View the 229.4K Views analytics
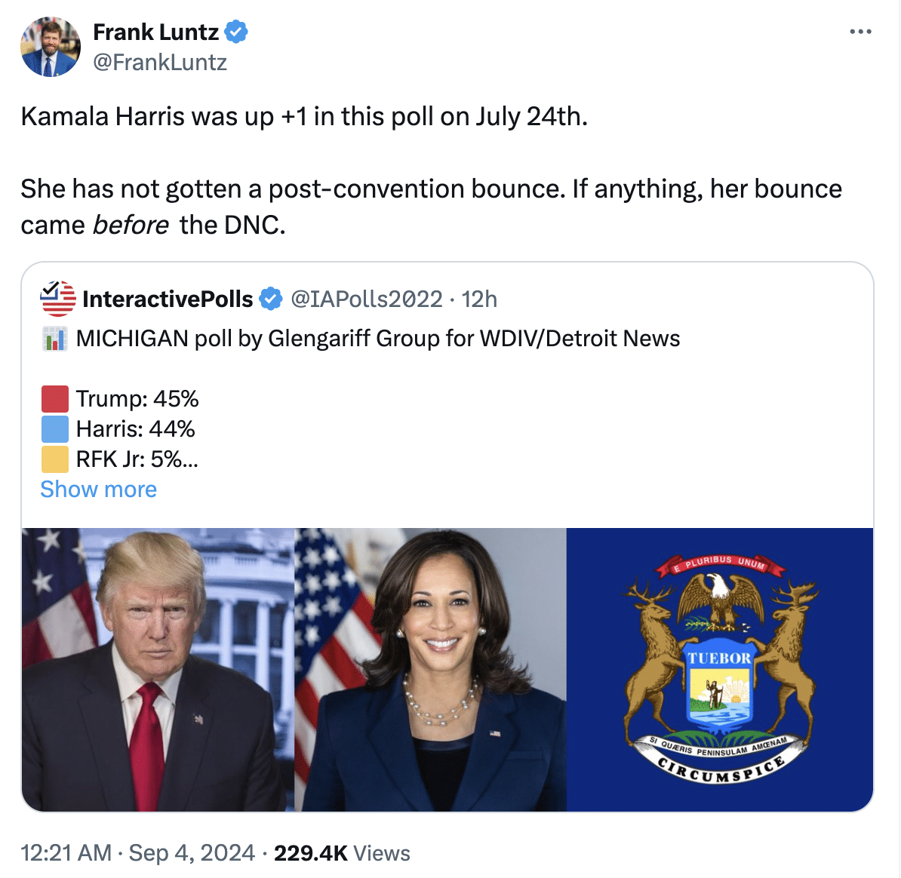The width and height of the screenshot is (901, 878). pos(342,853)
